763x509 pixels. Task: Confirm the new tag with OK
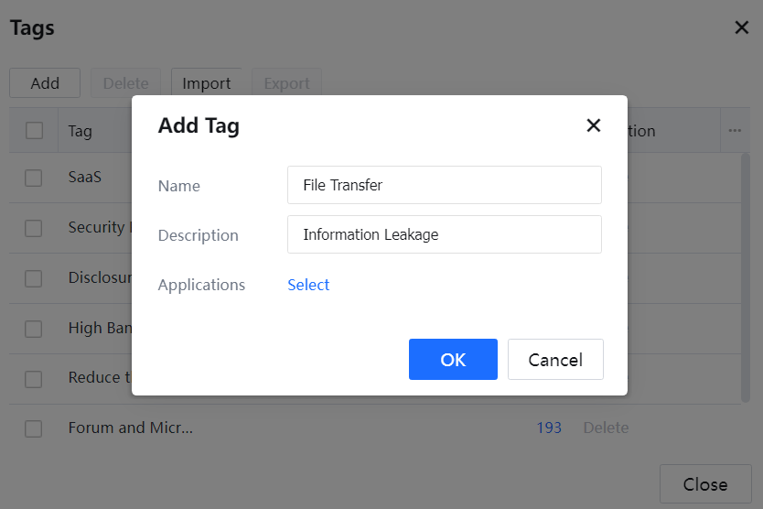(453, 359)
